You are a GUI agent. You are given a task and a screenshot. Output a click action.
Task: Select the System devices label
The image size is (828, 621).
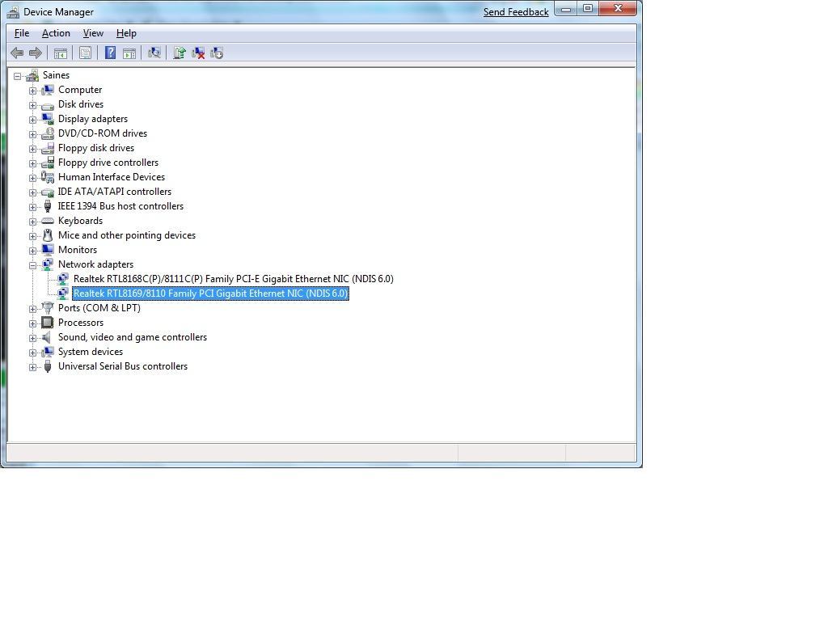(x=91, y=352)
